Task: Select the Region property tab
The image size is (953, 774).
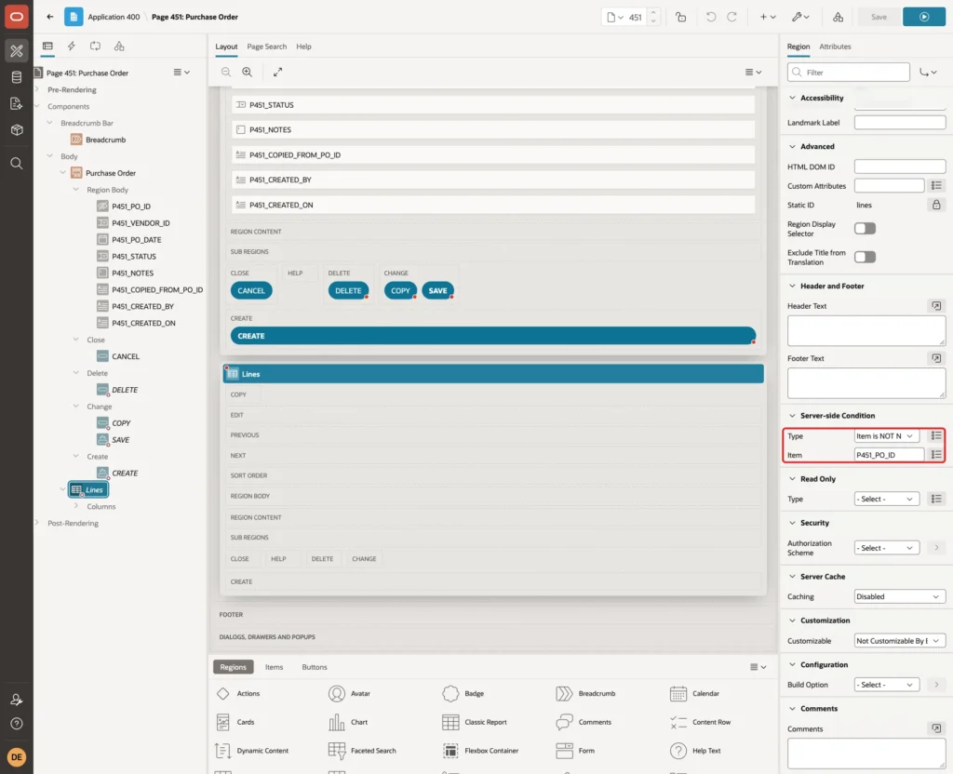Action: click(x=798, y=47)
